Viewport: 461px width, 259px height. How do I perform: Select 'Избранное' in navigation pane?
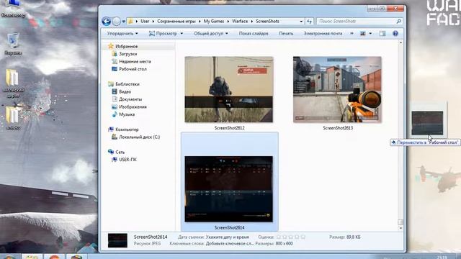127,46
